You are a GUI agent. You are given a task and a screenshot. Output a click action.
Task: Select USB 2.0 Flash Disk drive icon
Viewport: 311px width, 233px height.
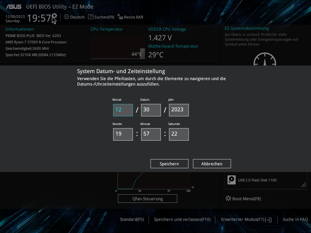pos(231,180)
